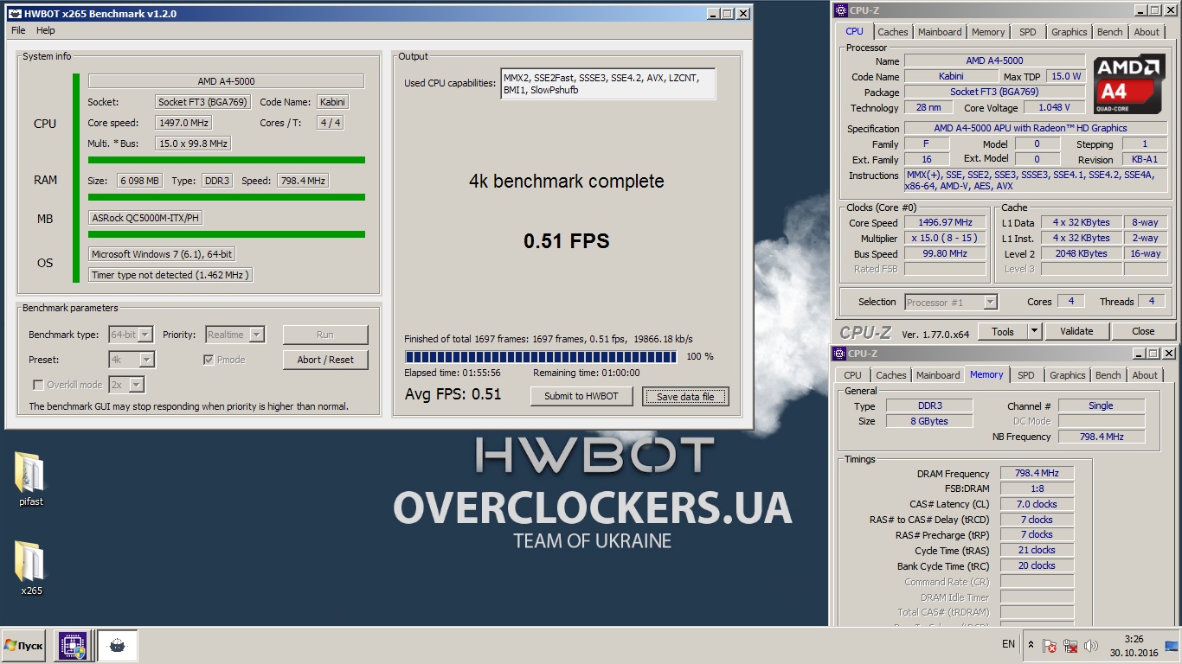Open the Help menu in HWBOT x265
The image size is (1182, 664).
pos(46,30)
